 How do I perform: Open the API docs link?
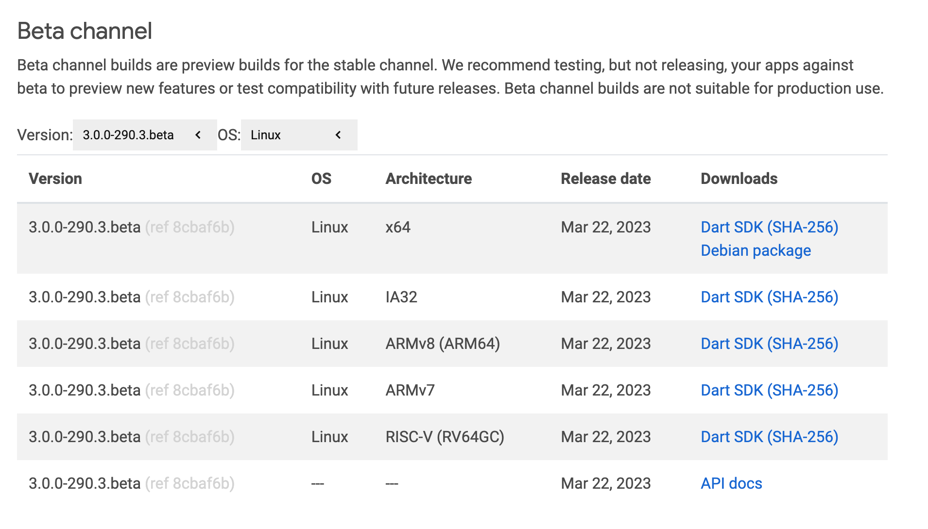pyautogui.click(x=731, y=483)
